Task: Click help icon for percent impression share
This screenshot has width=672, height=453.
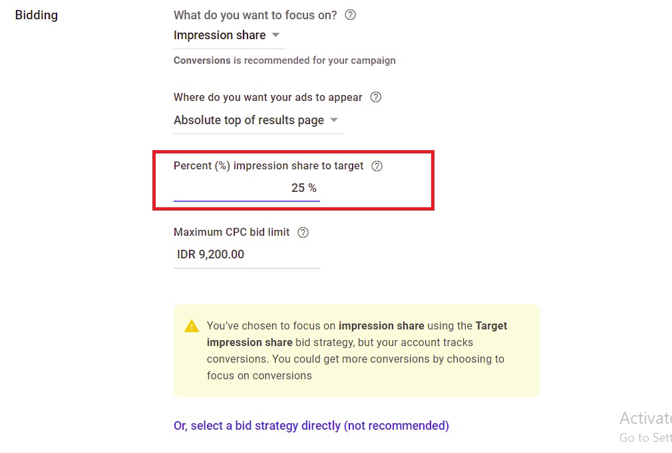Action: [377, 166]
